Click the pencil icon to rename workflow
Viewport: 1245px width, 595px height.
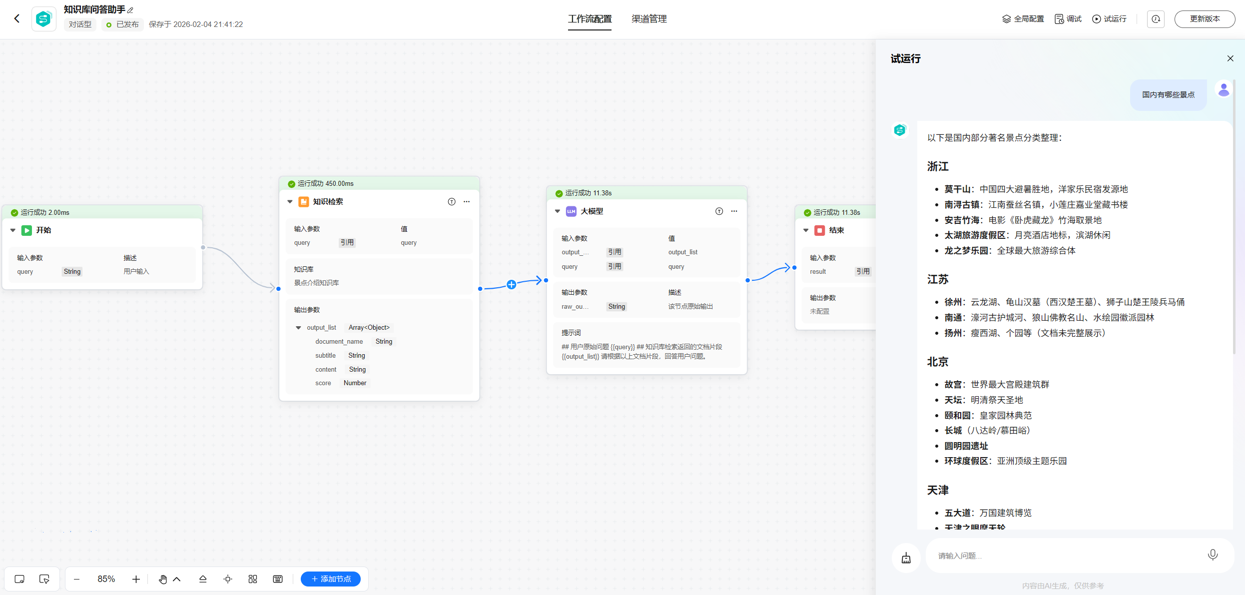pyautogui.click(x=130, y=10)
